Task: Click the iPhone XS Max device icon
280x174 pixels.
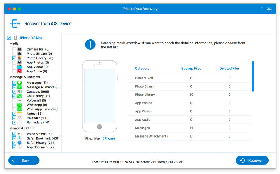Action: 15,38
